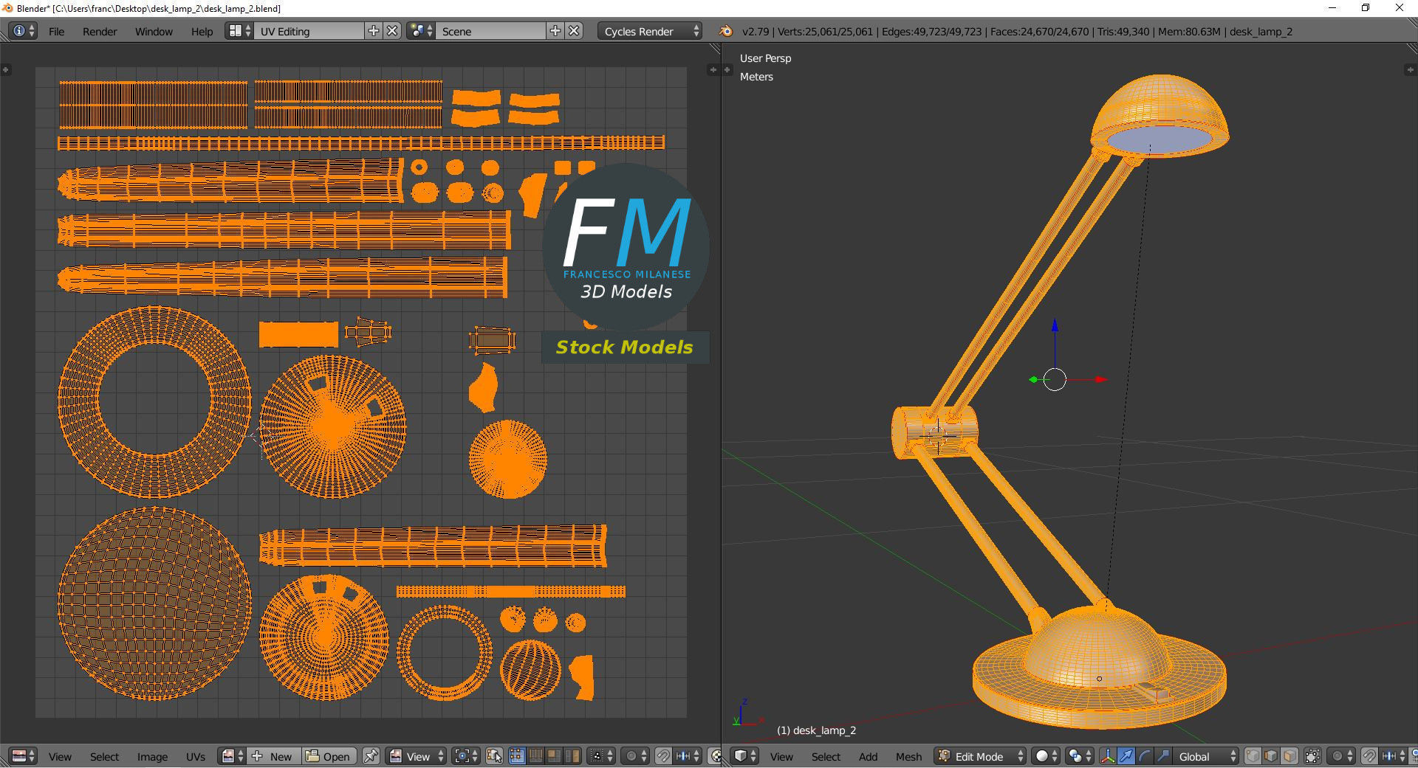Open the 3D View editor type selector
This screenshot has width=1418, height=768.
pyautogui.click(x=744, y=756)
